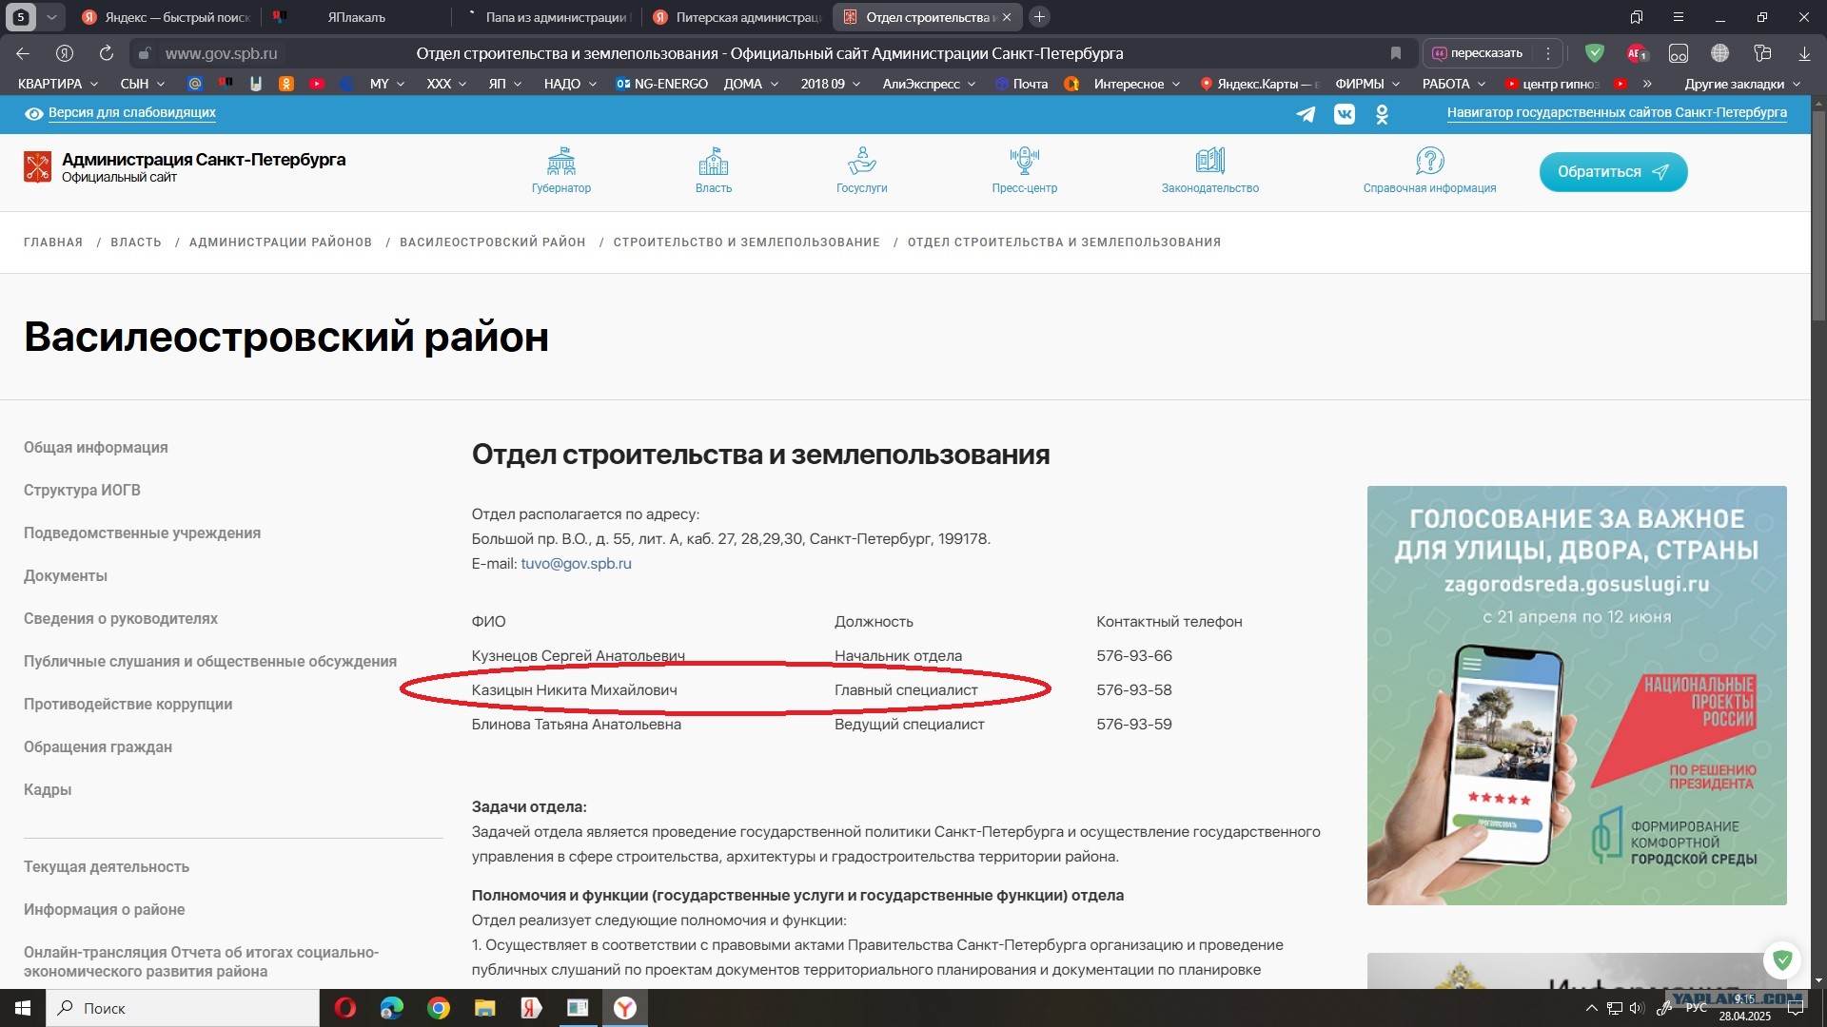This screenshot has width=1827, height=1027.
Task: Open browser downloads arrow icon
Action: 1804,53
